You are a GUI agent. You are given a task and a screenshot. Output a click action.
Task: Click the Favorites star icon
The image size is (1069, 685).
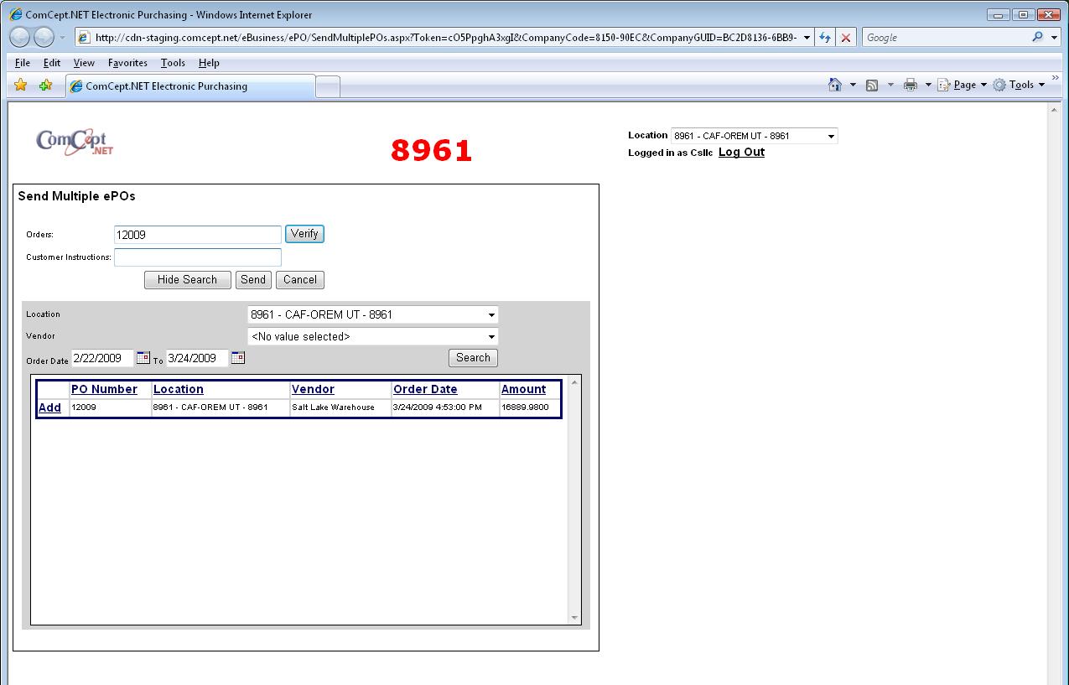[x=21, y=86]
